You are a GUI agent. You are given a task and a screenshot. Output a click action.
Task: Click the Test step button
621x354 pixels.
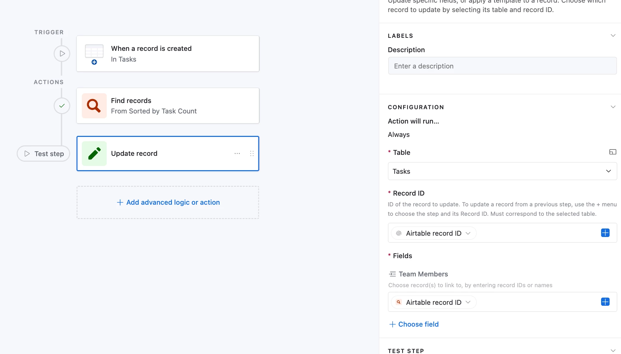[44, 154]
